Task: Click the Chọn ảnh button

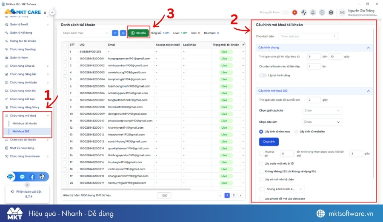Action: pos(269,142)
